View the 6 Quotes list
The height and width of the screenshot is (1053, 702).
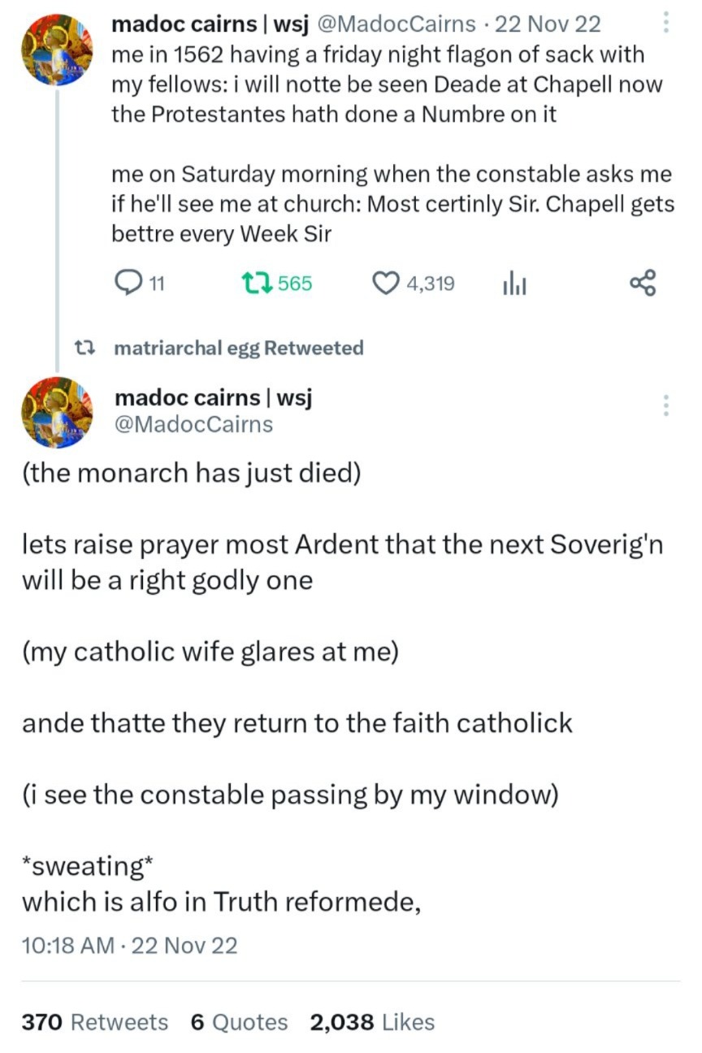pyautogui.click(x=239, y=1022)
